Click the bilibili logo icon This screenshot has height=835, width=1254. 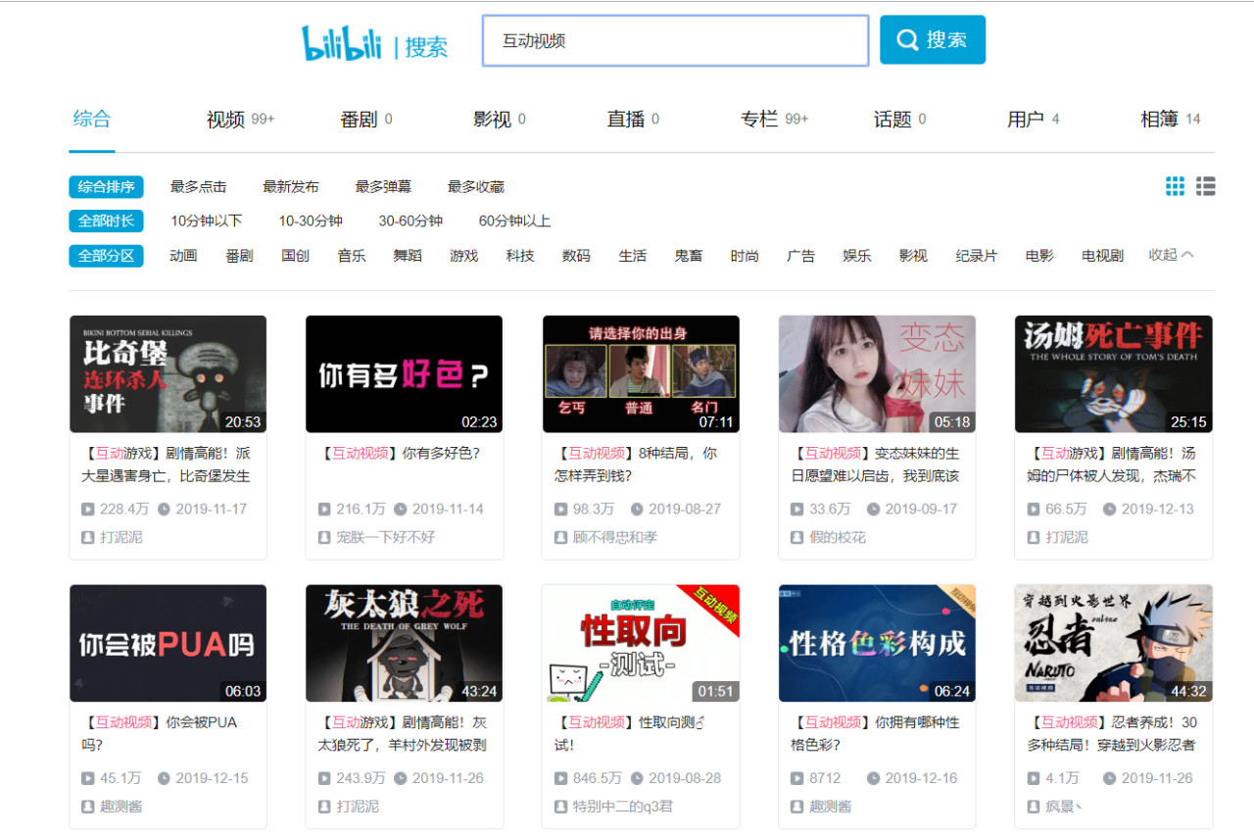pyautogui.click(x=341, y=43)
